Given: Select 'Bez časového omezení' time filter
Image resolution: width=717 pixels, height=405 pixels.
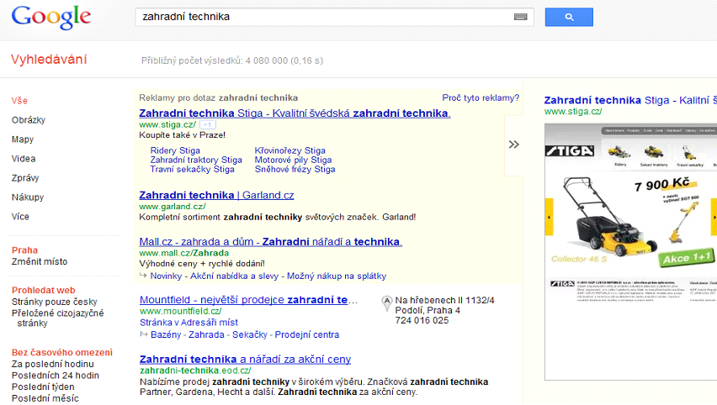Looking at the screenshot, I should 62,353.
